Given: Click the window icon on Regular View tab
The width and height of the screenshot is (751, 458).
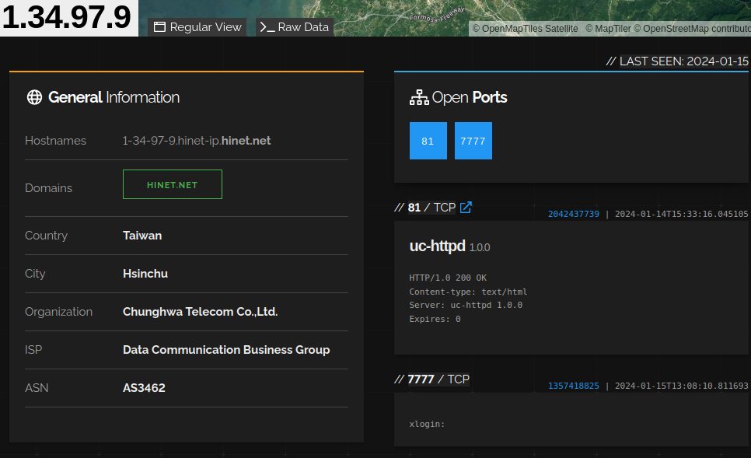Looking at the screenshot, I should coord(160,26).
